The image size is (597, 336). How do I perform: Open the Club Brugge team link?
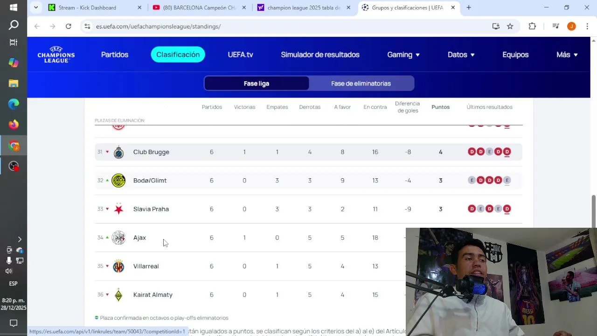(151, 152)
